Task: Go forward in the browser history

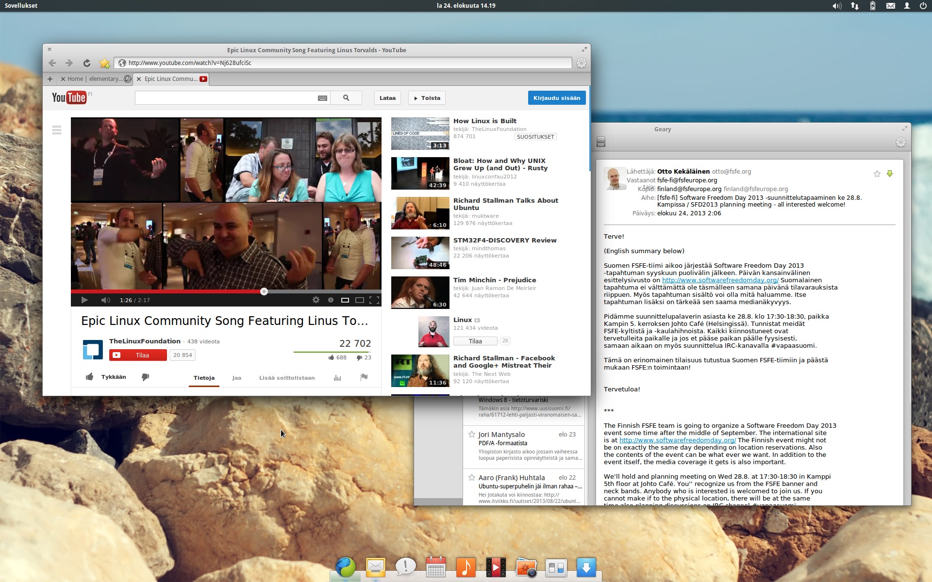Action: (x=69, y=63)
